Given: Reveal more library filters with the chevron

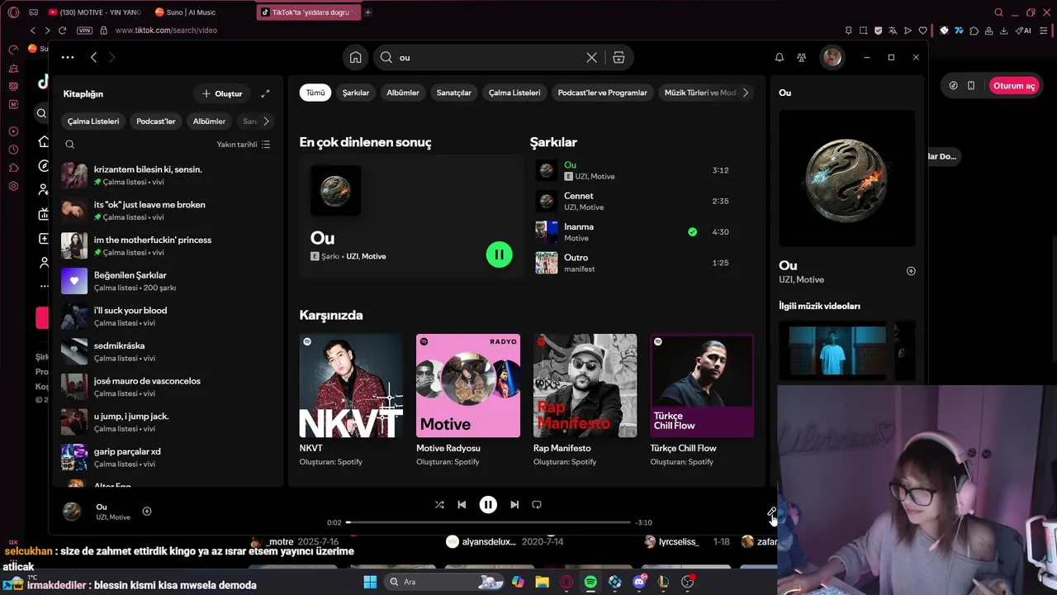Looking at the screenshot, I should 266,121.
